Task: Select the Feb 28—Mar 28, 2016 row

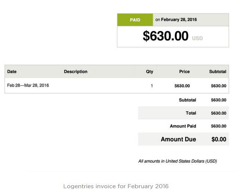Action: tap(28, 85)
